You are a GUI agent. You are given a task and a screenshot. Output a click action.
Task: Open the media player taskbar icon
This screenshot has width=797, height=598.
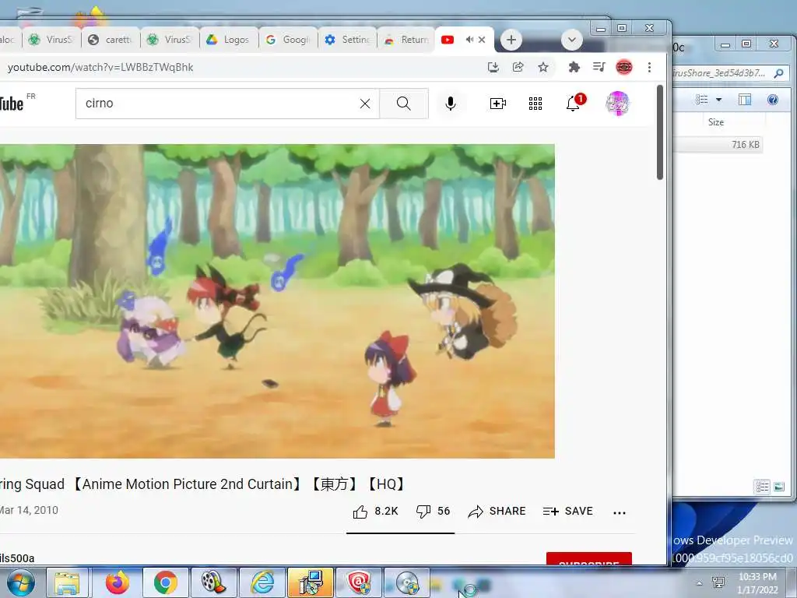click(x=213, y=582)
